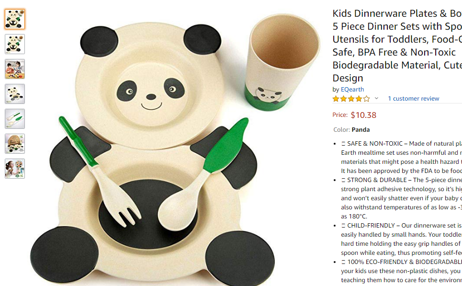462x286 pixels.
Task: Show the tilted panda plate thumbnail on grey
Action: pos(15,94)
